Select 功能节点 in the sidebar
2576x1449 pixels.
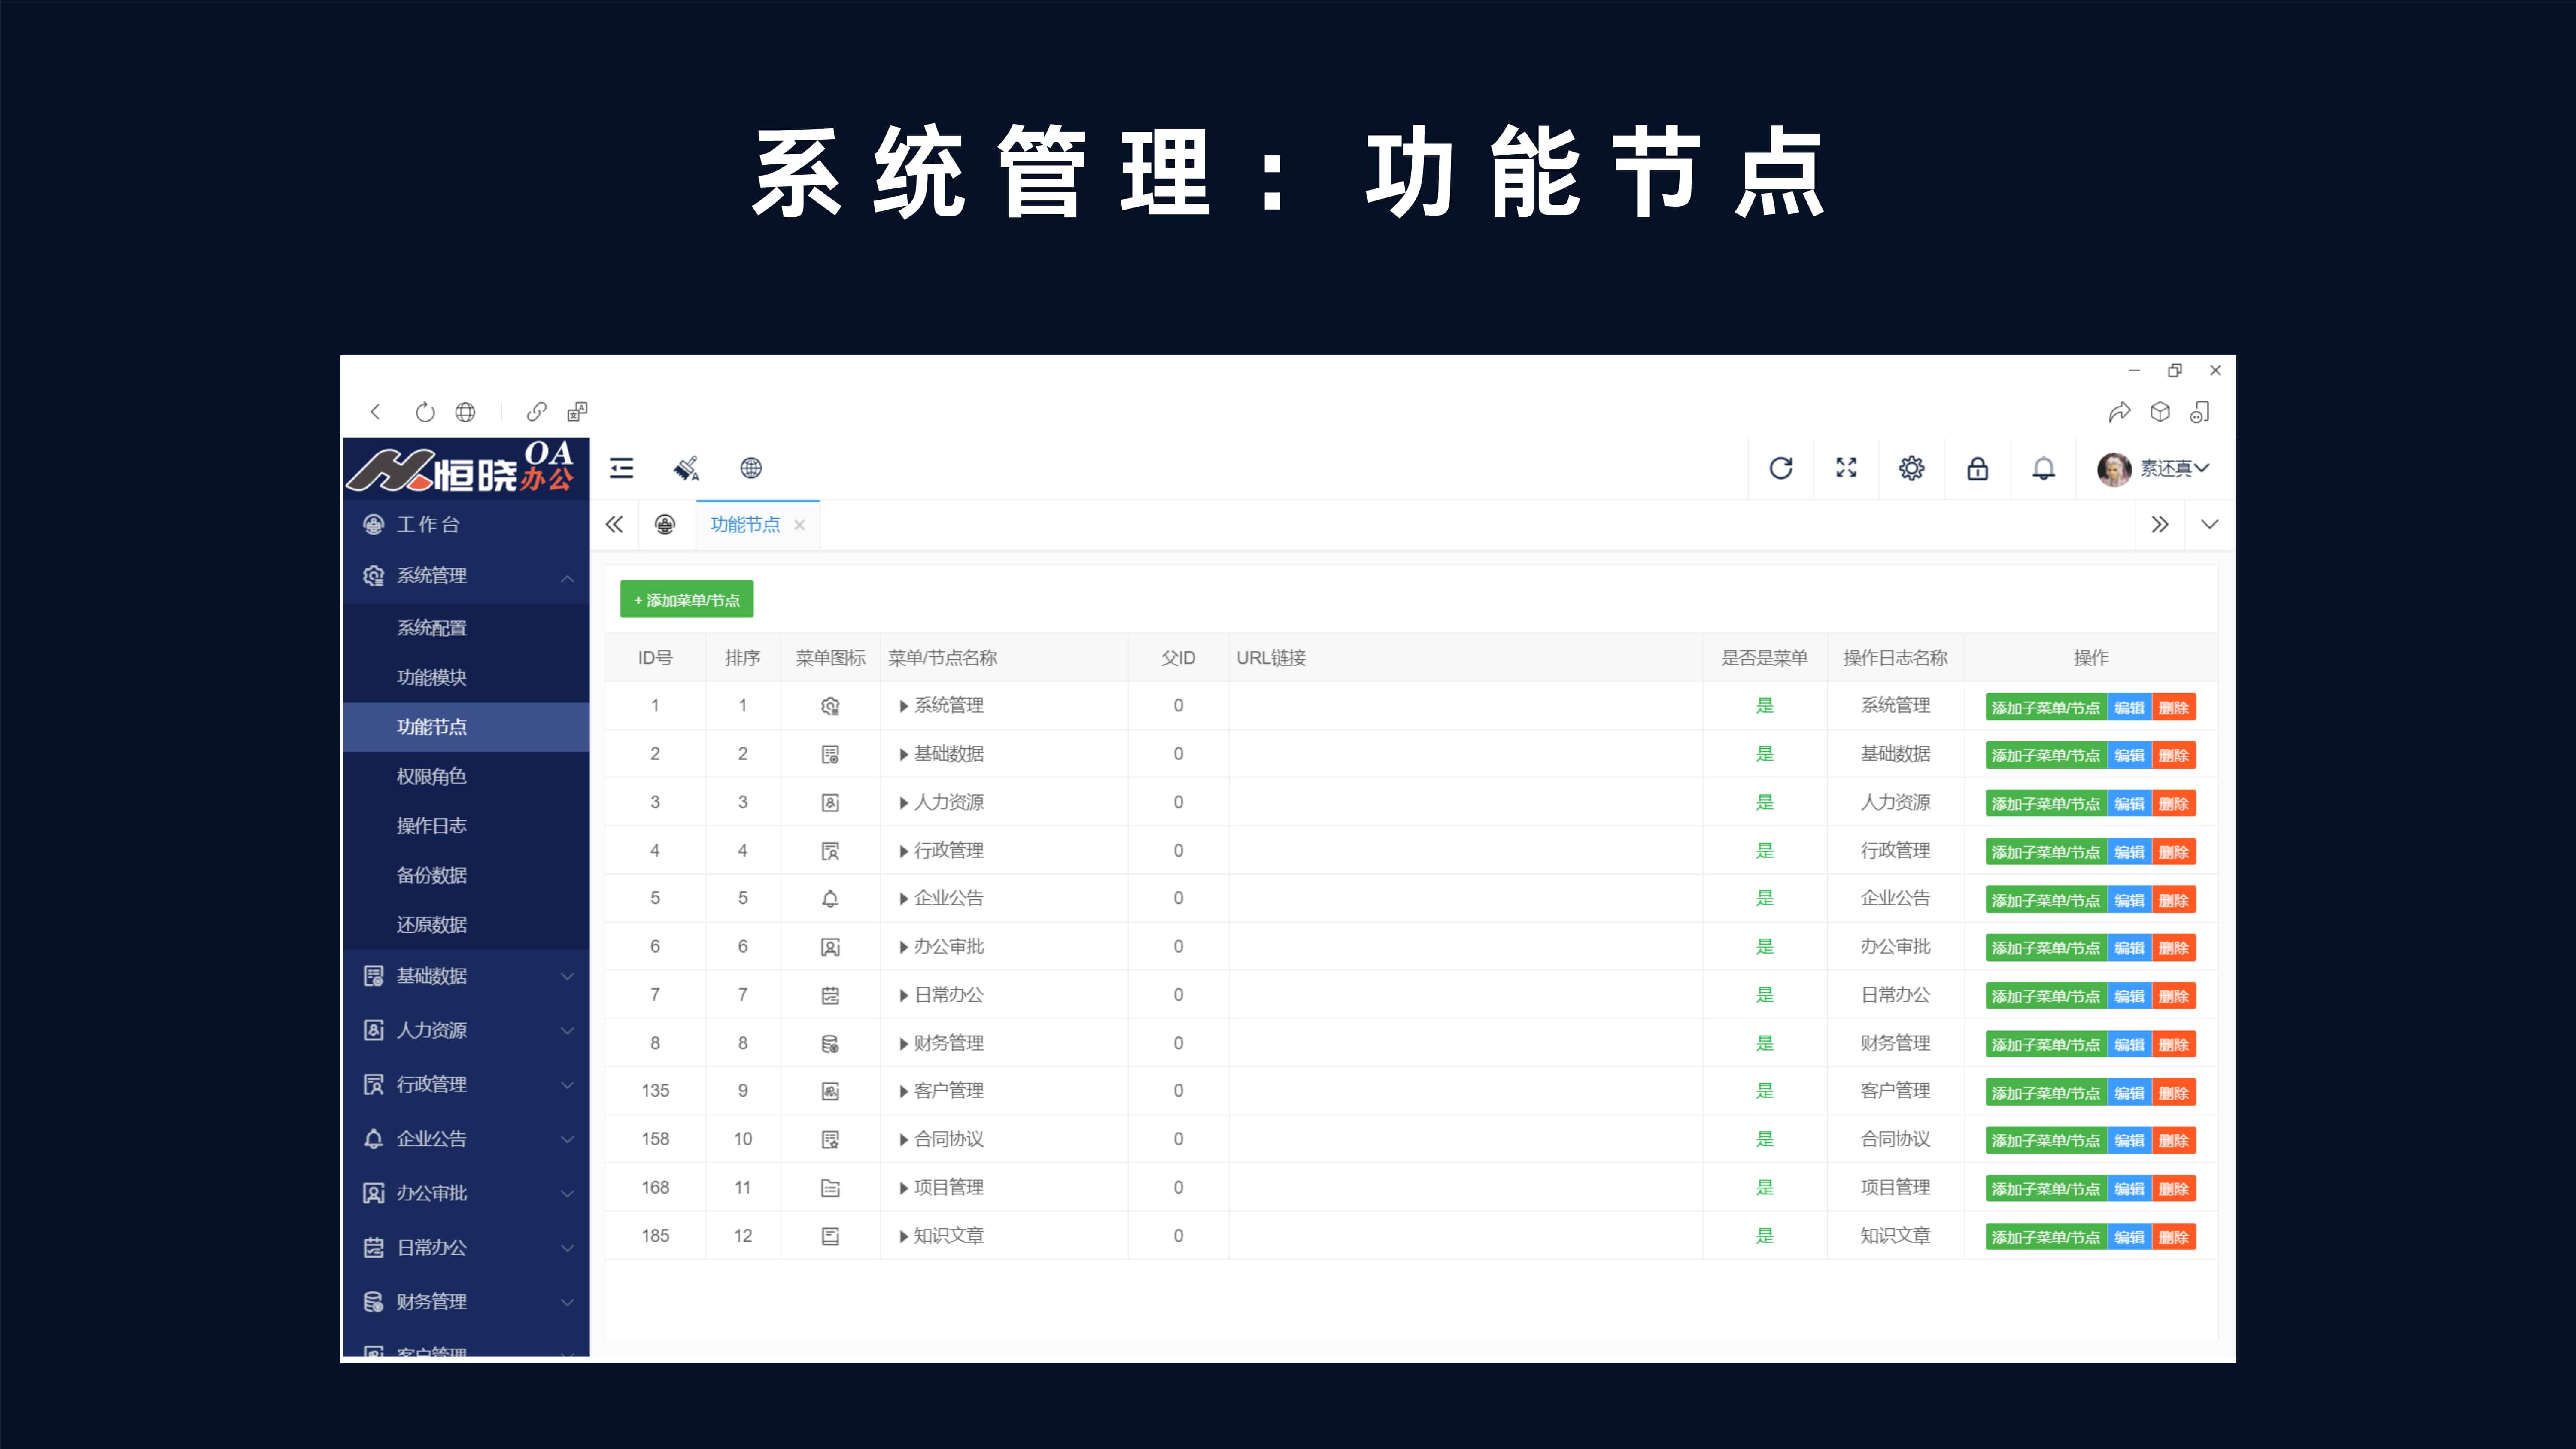point(466,727)
